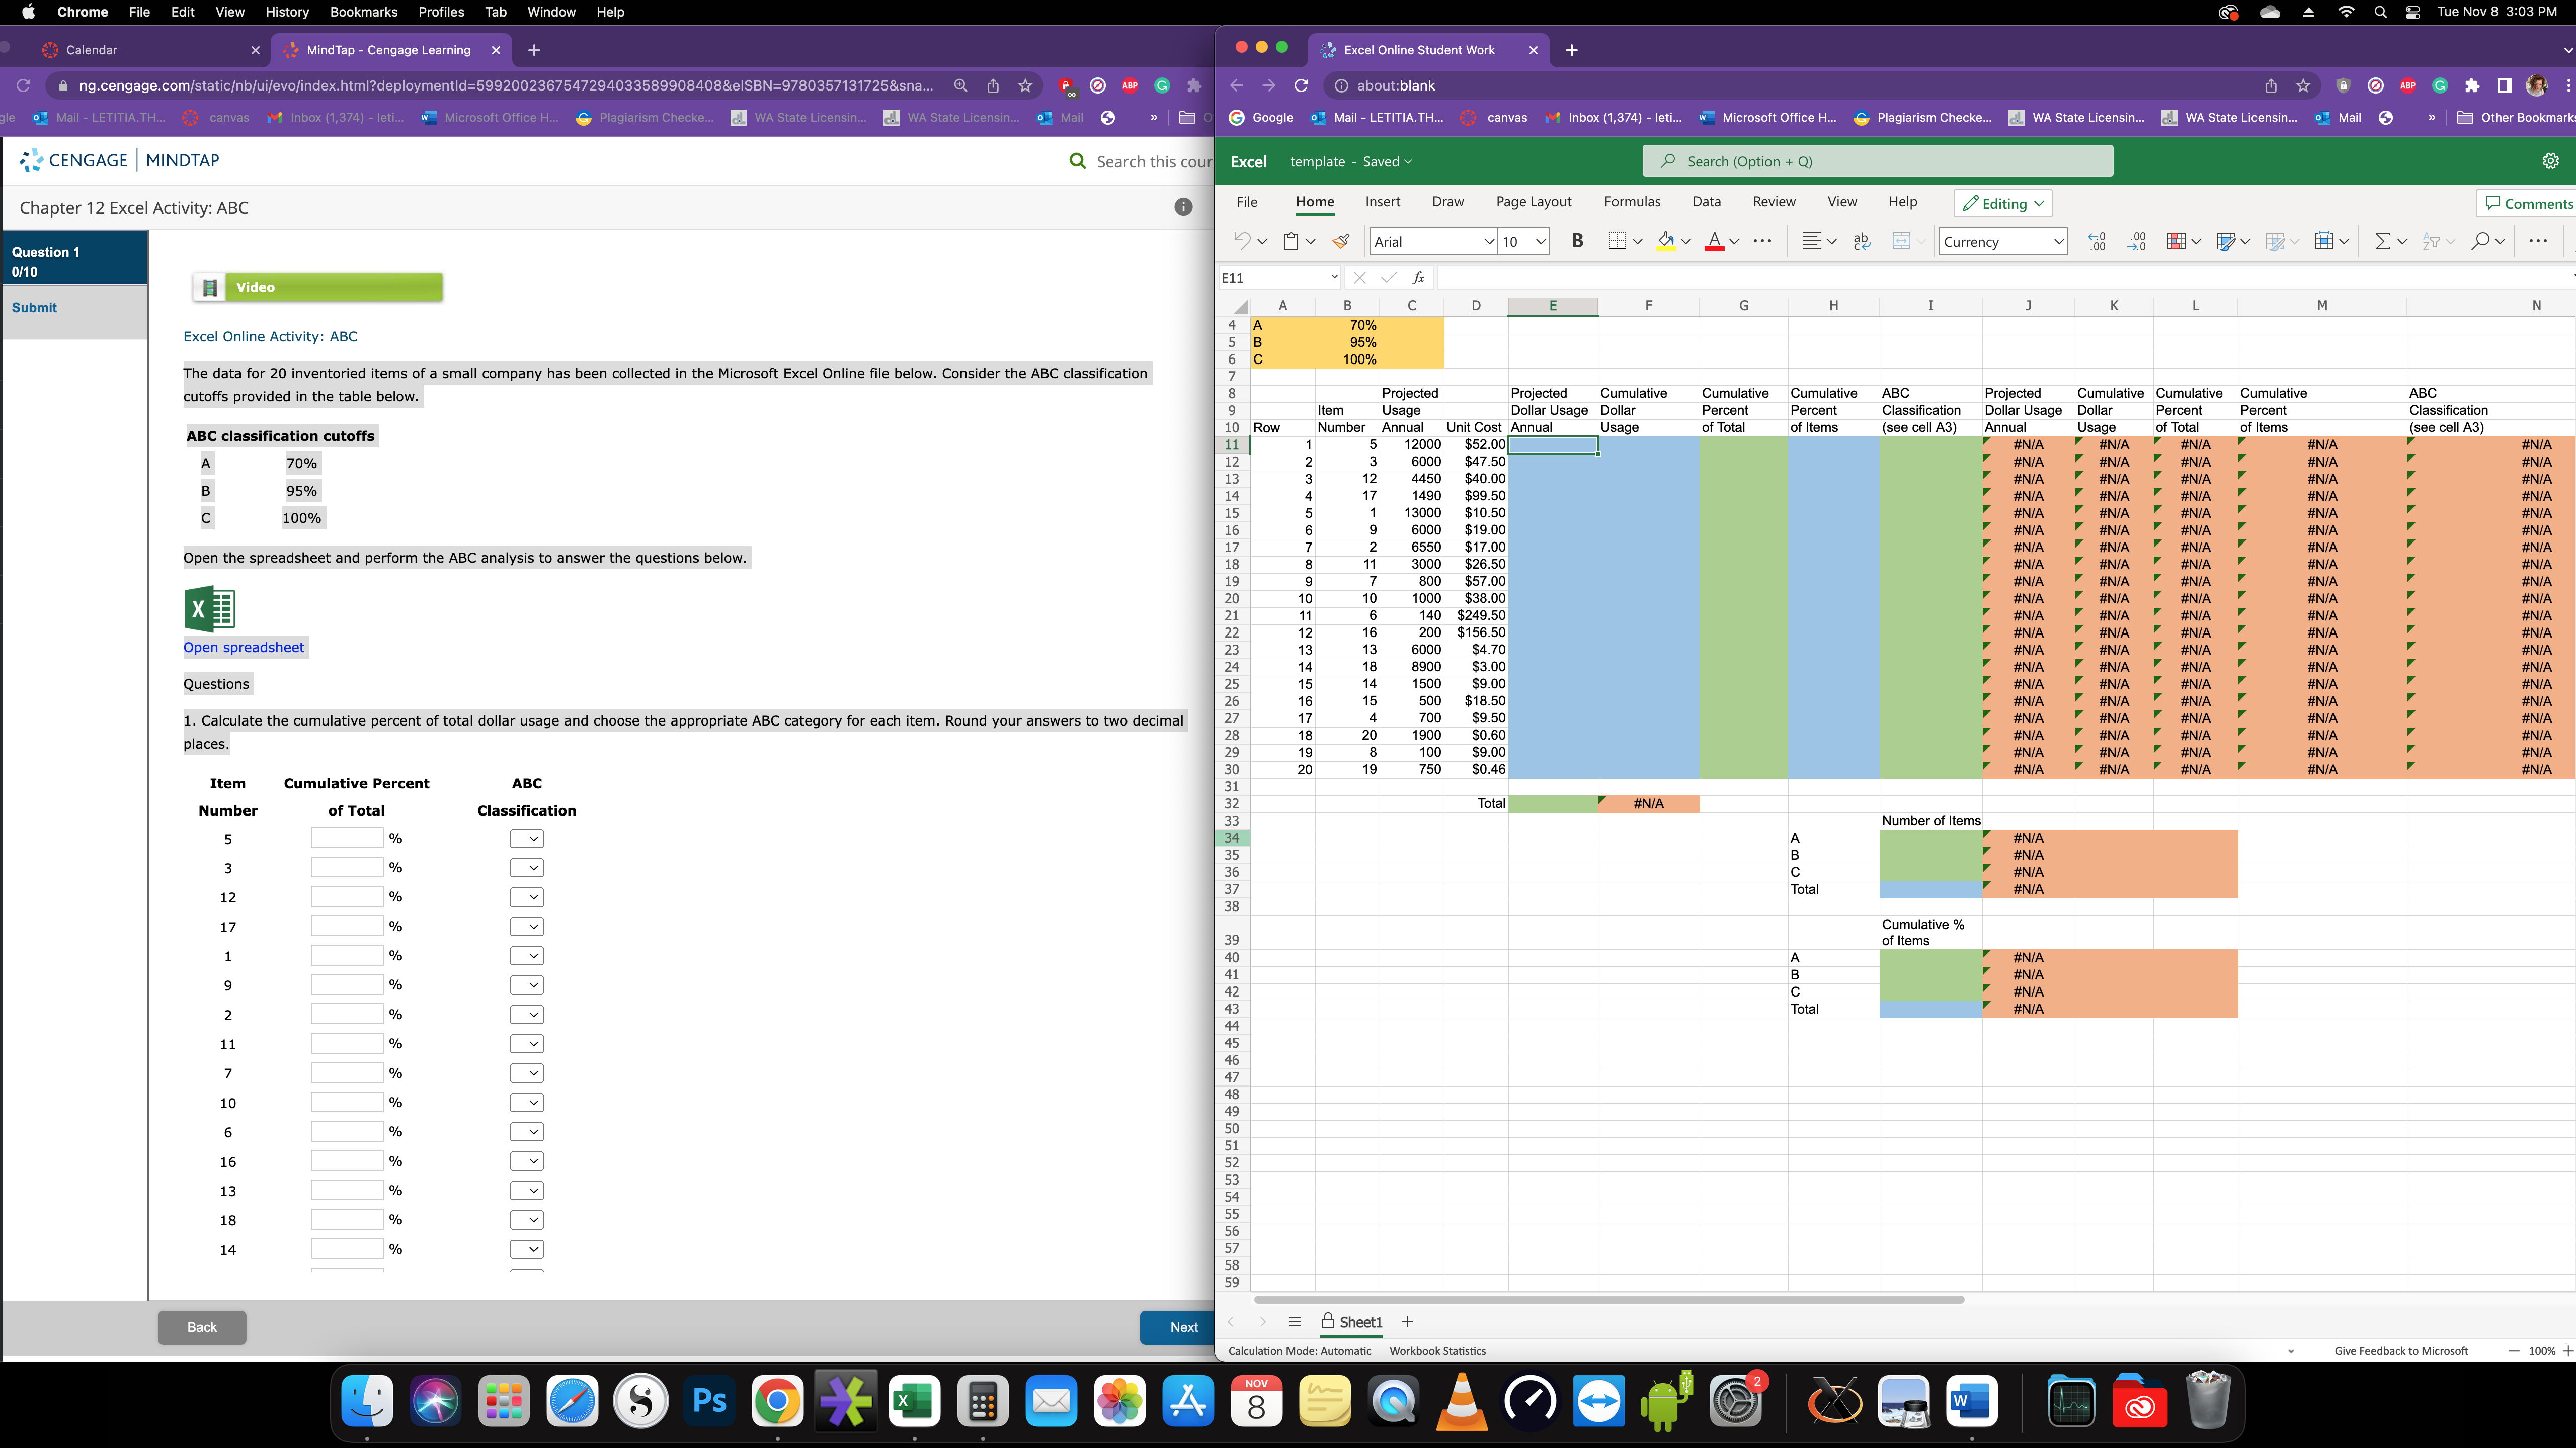Click the Back button in MindTap
2576x1448 pixels.
click(x=202, y=1327)
